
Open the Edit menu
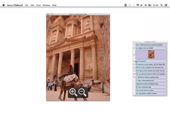(x=32, y=5)
